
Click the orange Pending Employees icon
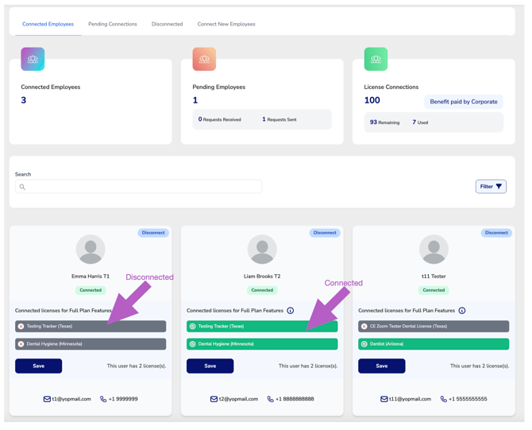[204, 59]
